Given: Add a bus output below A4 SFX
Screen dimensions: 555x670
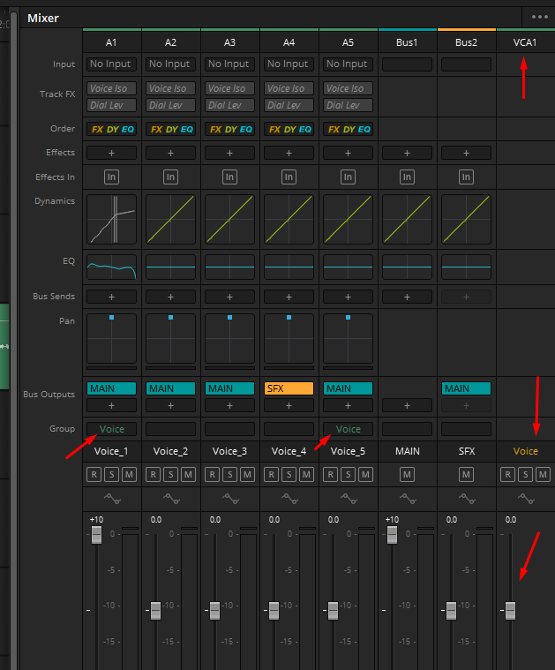Looking at the screenshot, I should click(289, 405).
